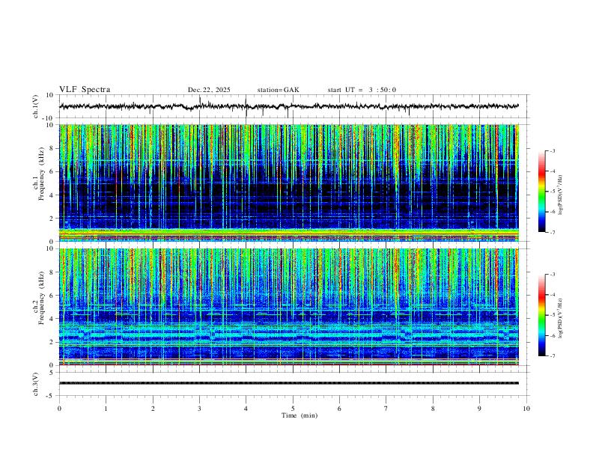Click time axis tick label "8"

click(433, 409)
